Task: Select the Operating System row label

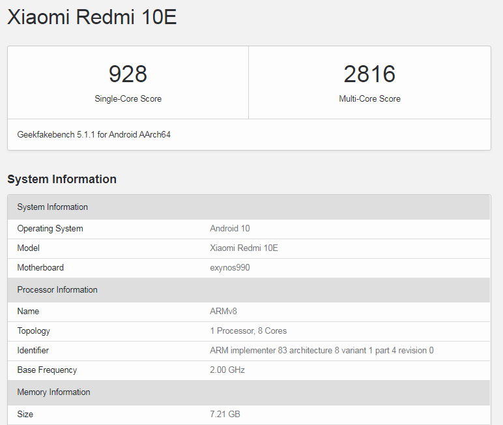Action: pyautogui.click(x=50, y=229)
